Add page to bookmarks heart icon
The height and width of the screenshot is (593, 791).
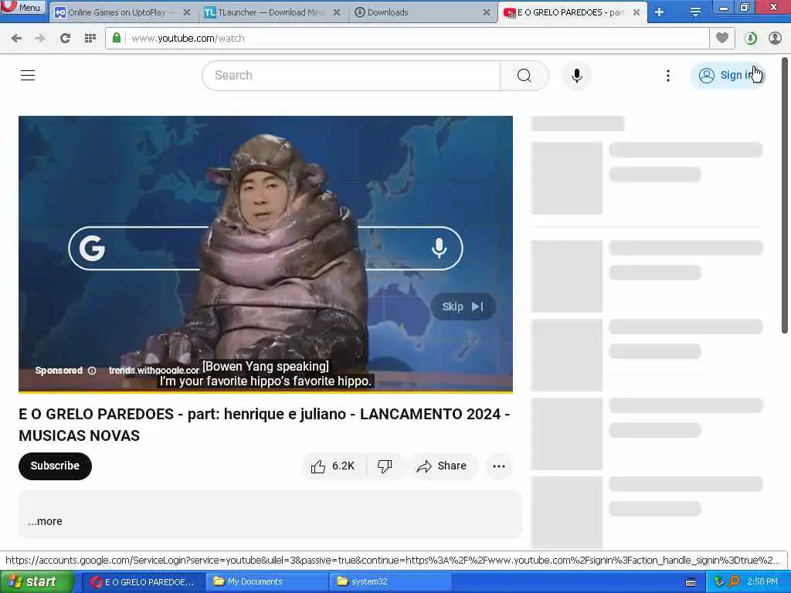(x=722, y=38)
